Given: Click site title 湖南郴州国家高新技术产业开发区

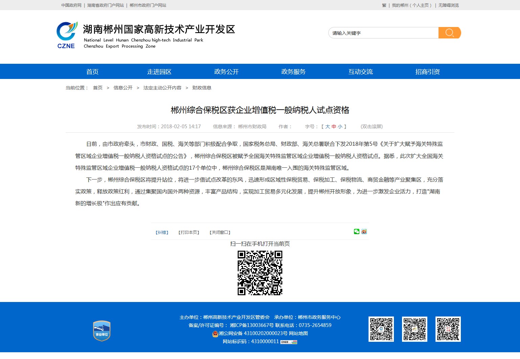Looking at the screenshot, I should tap(159, 29).
